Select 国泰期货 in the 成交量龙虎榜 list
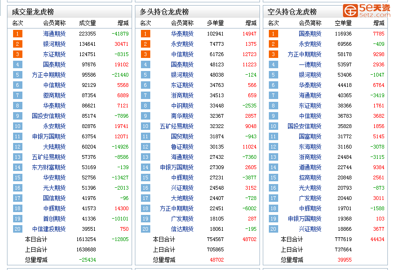The image size is (393, 270). [54, 64]
